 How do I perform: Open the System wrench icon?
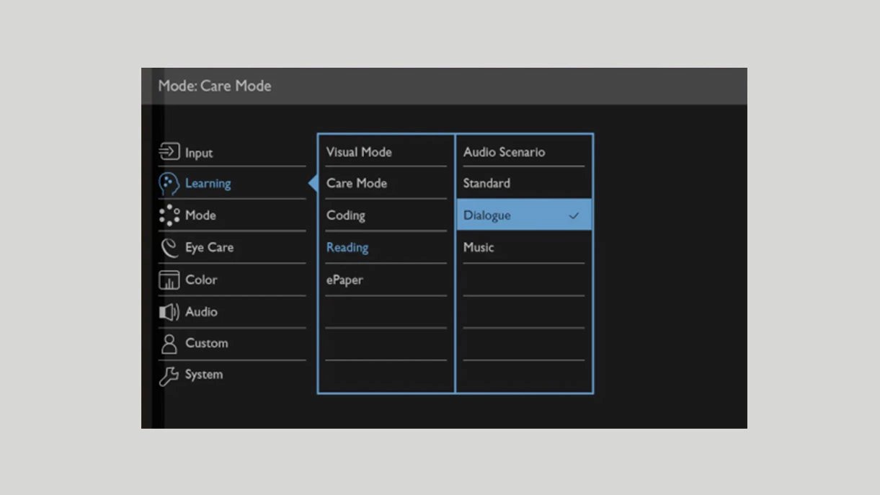click(x=169, y=375)
